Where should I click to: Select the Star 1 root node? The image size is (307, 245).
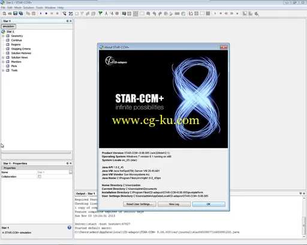tap(10, 32)
